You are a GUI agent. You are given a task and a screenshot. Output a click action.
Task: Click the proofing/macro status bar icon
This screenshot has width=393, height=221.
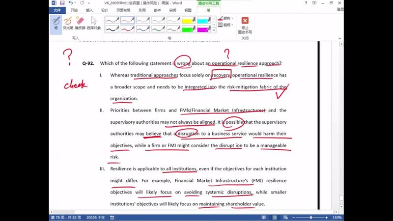point(112,218)
